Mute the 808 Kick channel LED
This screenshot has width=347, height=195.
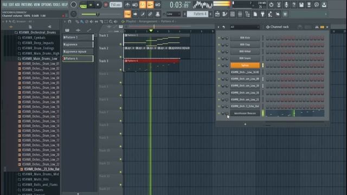coord(219,38)
